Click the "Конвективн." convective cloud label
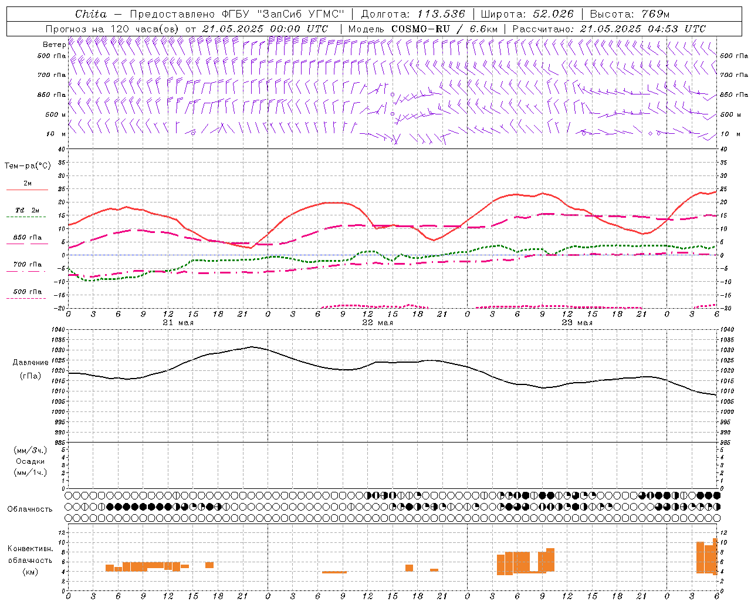Viewport: 751px width, 601px height. coord(31,549)
